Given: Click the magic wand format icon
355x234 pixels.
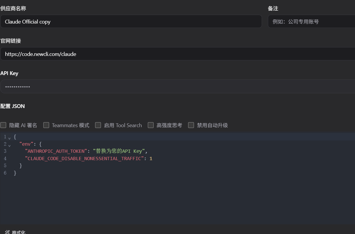Looking at the screenshot, I should (7, 232).
